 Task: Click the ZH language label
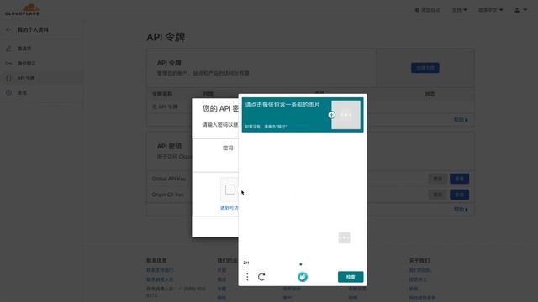click(246, 263)
